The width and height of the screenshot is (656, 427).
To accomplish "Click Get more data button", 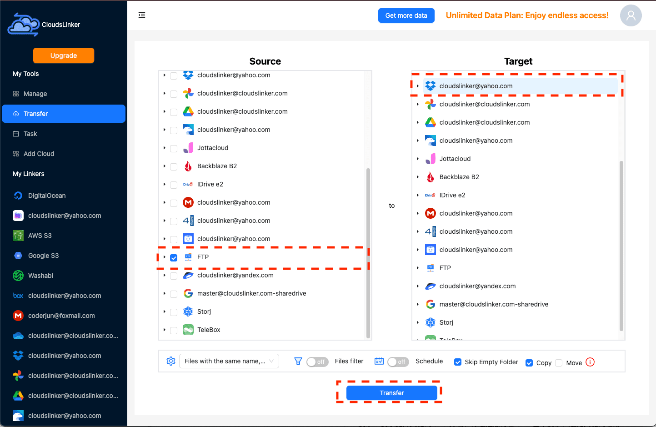I will 406,15.
